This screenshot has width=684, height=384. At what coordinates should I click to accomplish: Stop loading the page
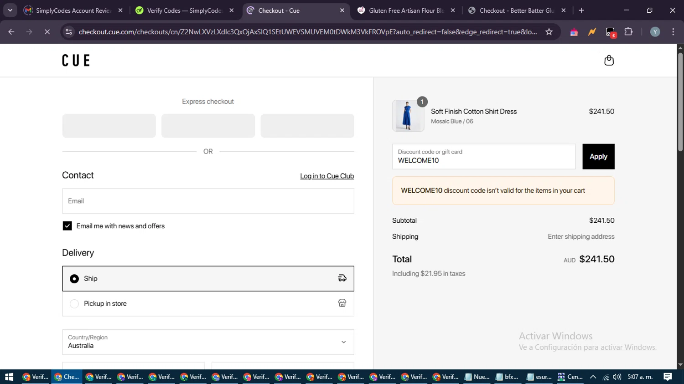pyautogui.click(x=47, y=32)
